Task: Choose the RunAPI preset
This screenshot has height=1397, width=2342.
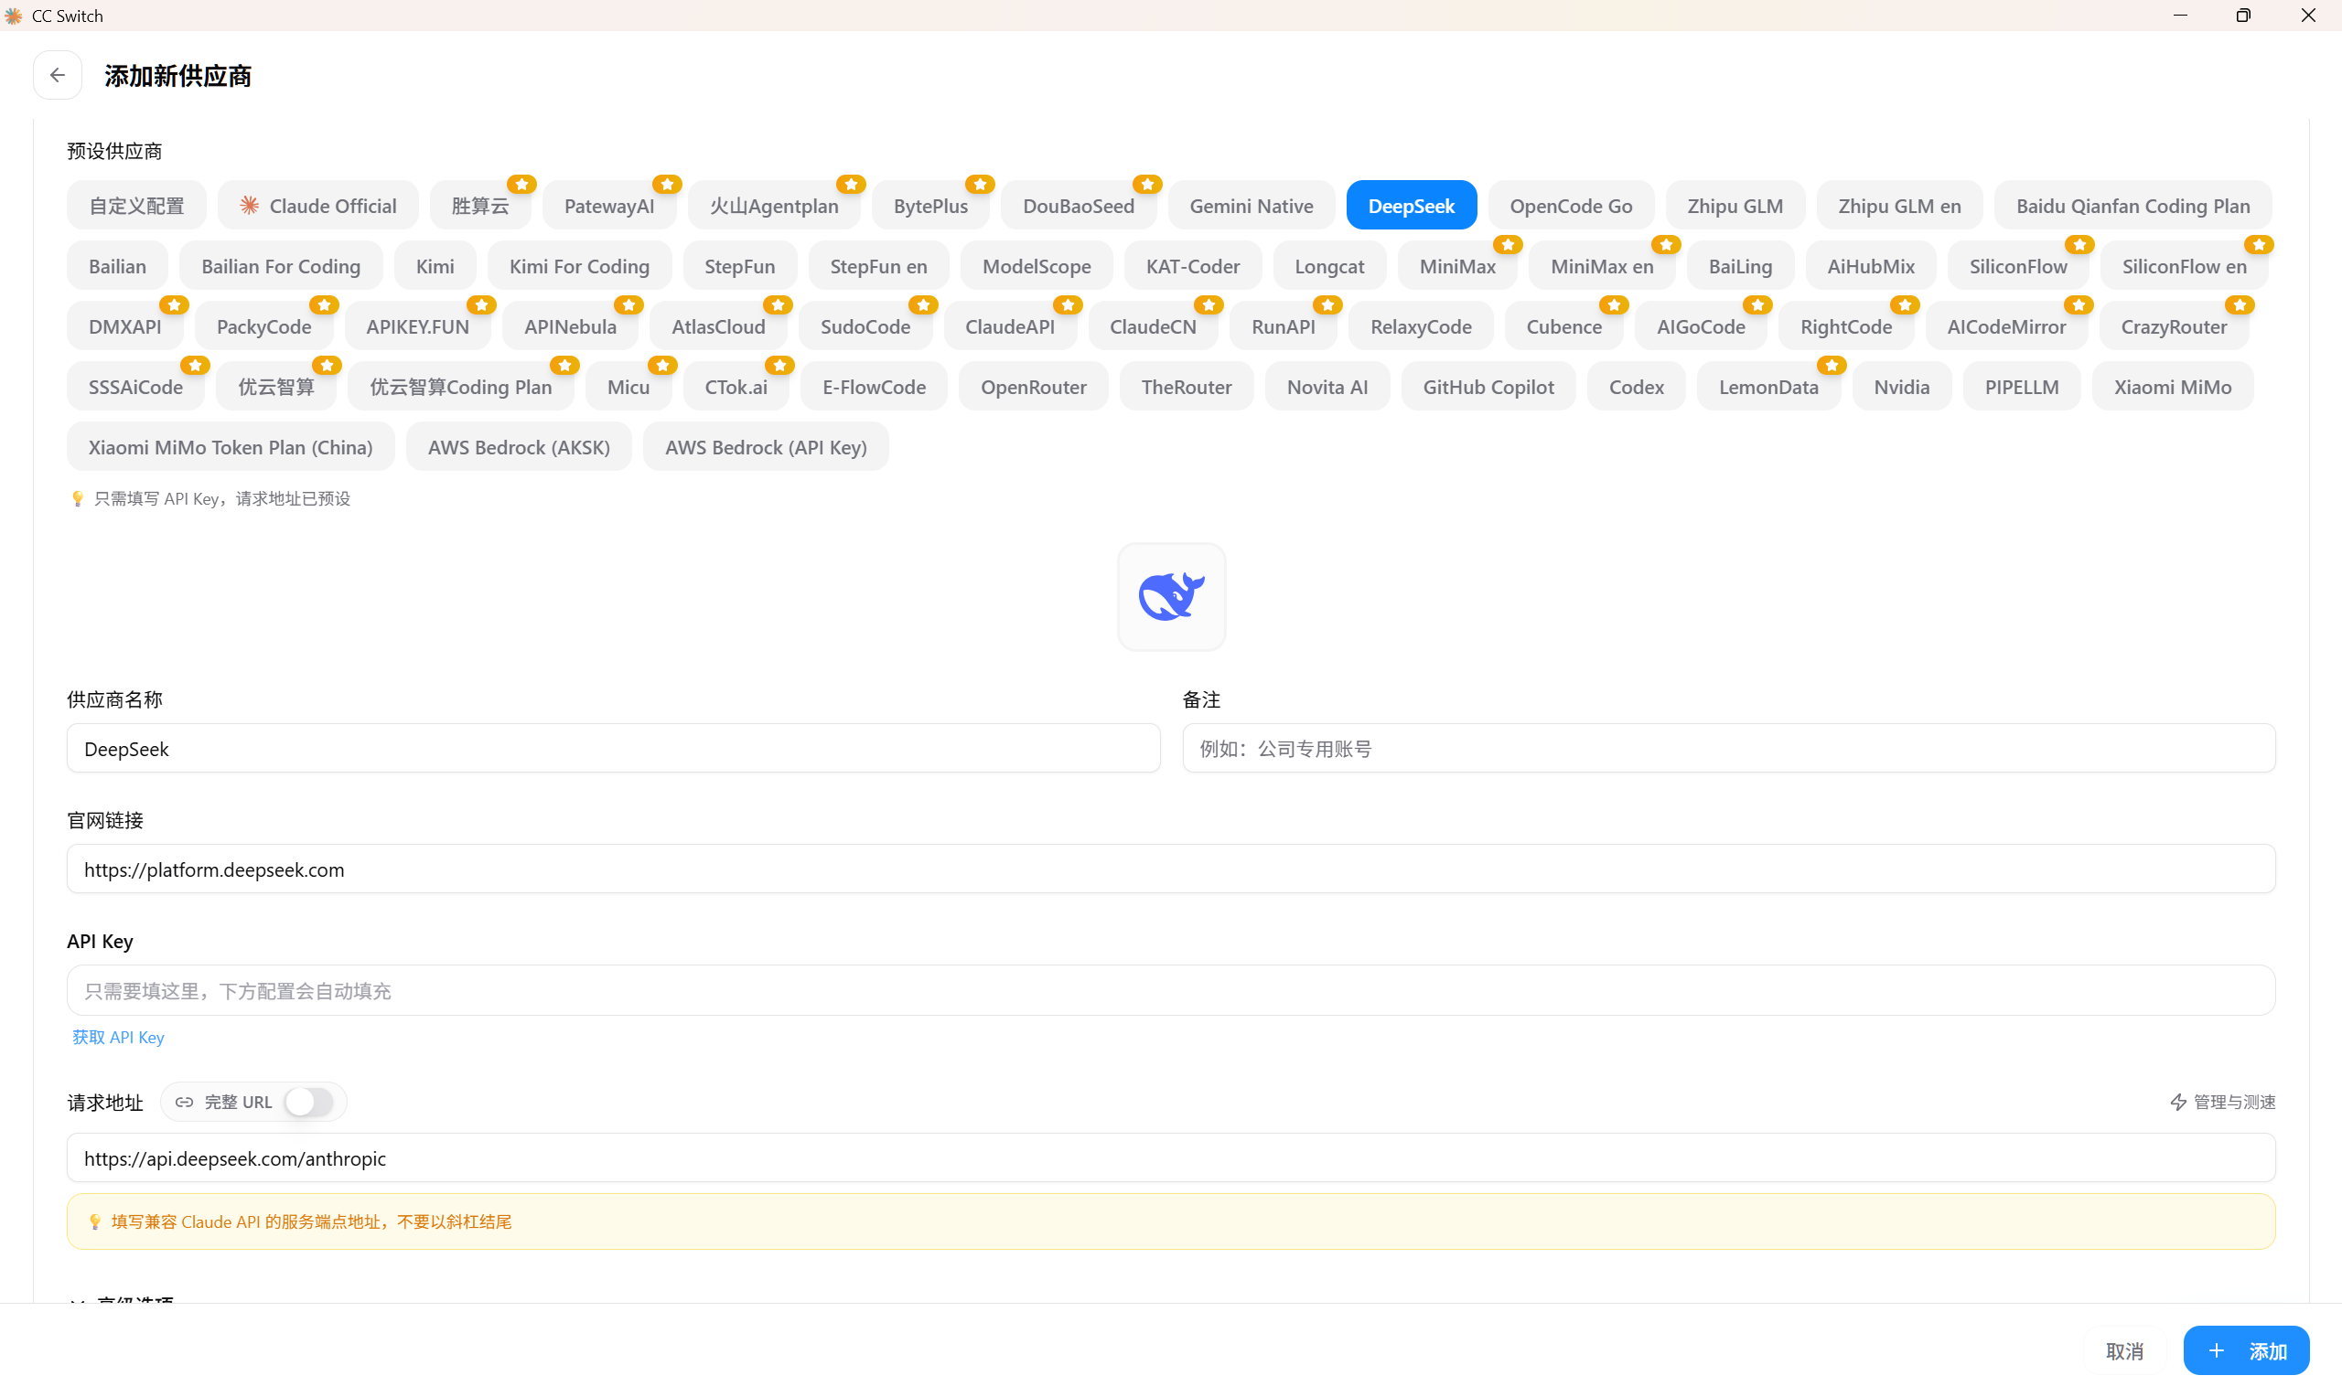Action: click(1284, 325)
